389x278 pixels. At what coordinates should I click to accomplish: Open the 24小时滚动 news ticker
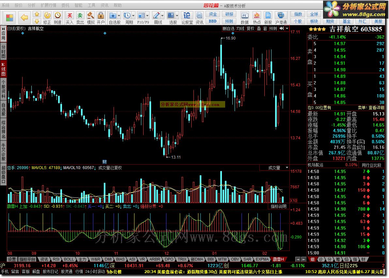click(x=95, y=272)
